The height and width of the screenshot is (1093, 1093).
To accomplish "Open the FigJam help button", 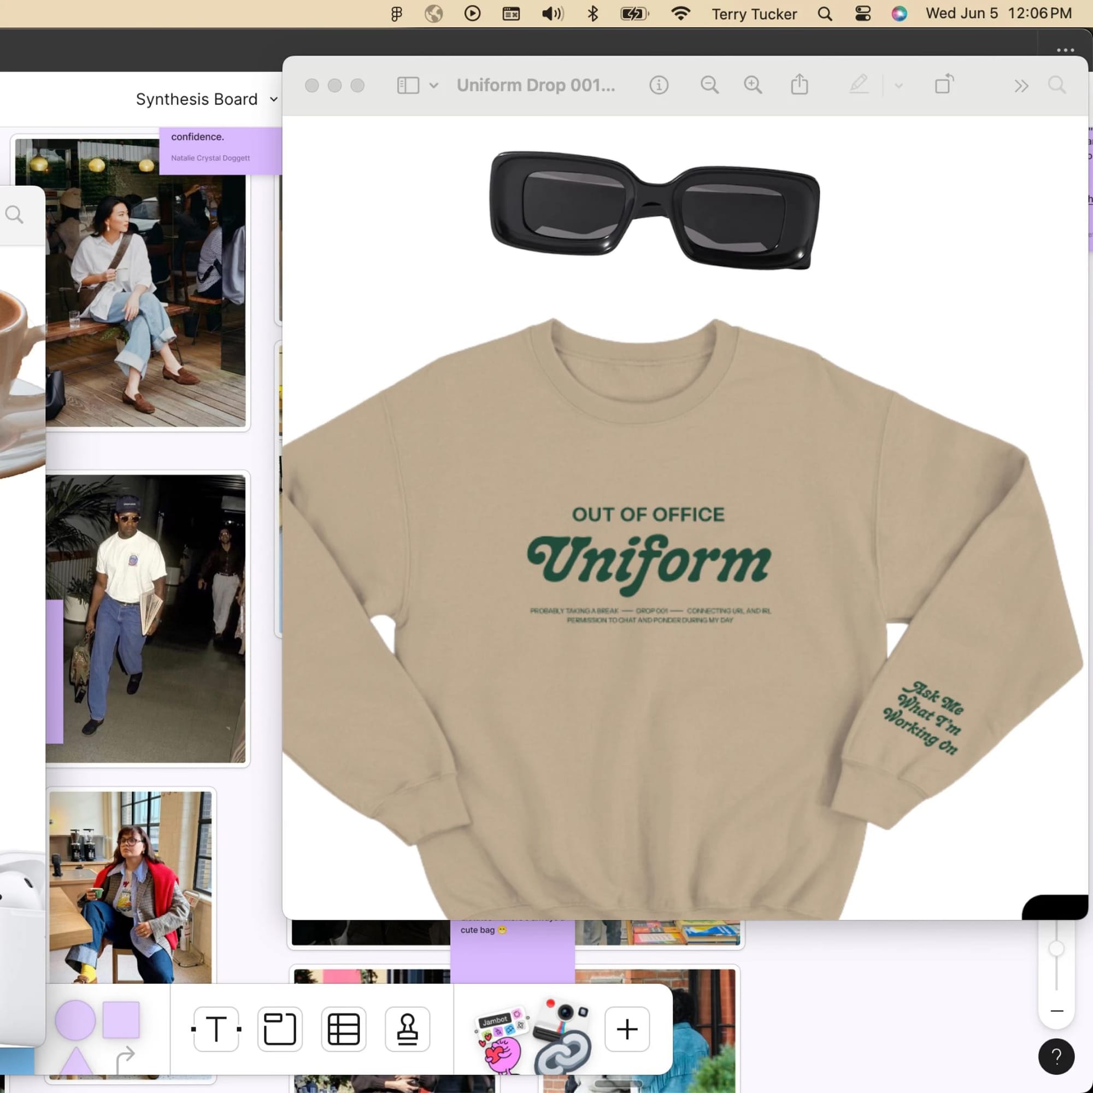I will tap(1056, 1056).
